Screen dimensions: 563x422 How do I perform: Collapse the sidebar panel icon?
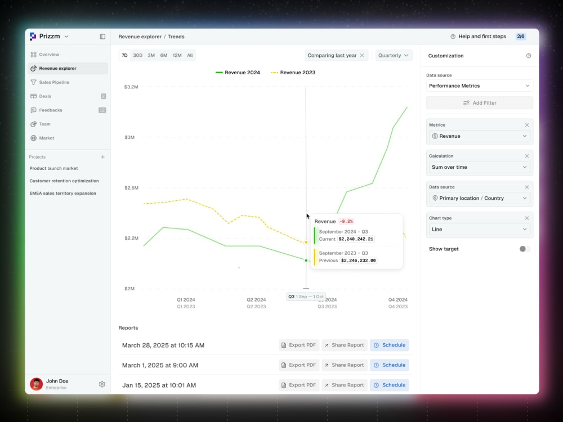point(102,37)
